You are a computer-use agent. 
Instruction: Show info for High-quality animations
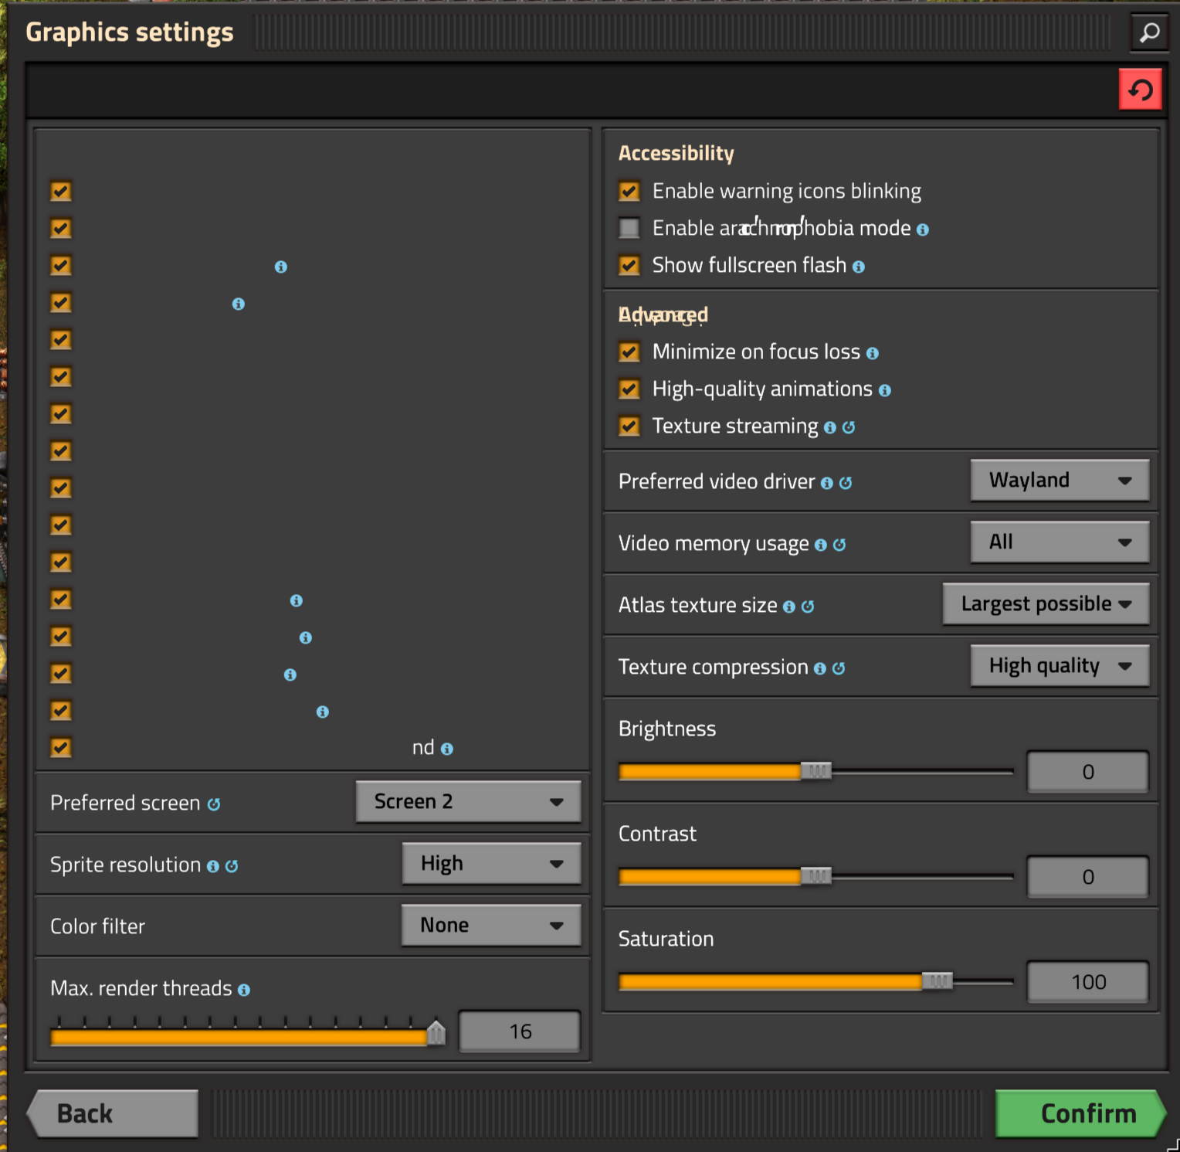point(884,390)
